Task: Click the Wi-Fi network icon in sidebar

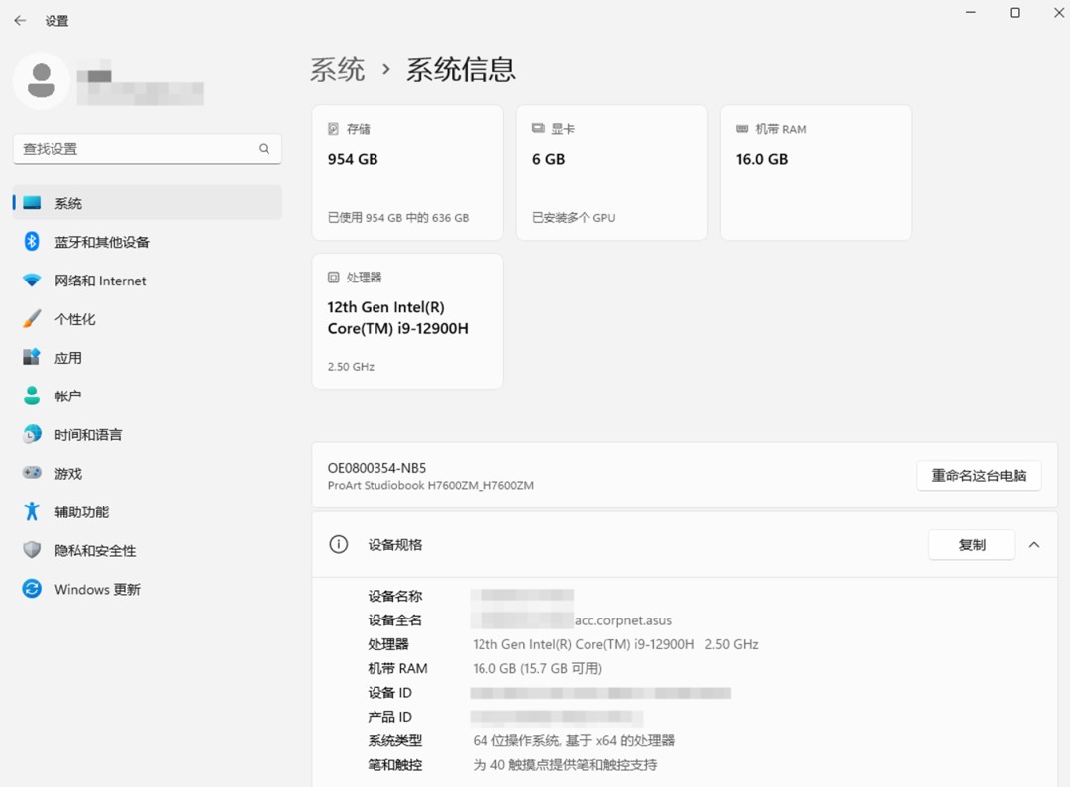Action: click(32, 280)
